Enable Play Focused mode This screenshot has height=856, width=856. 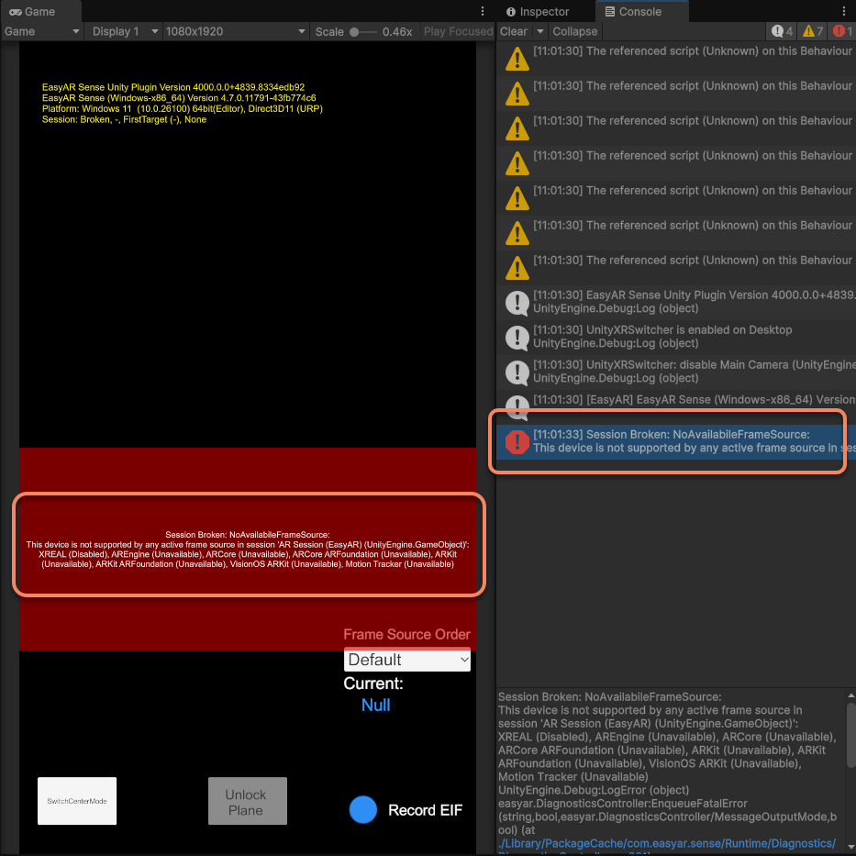[457, 30]
